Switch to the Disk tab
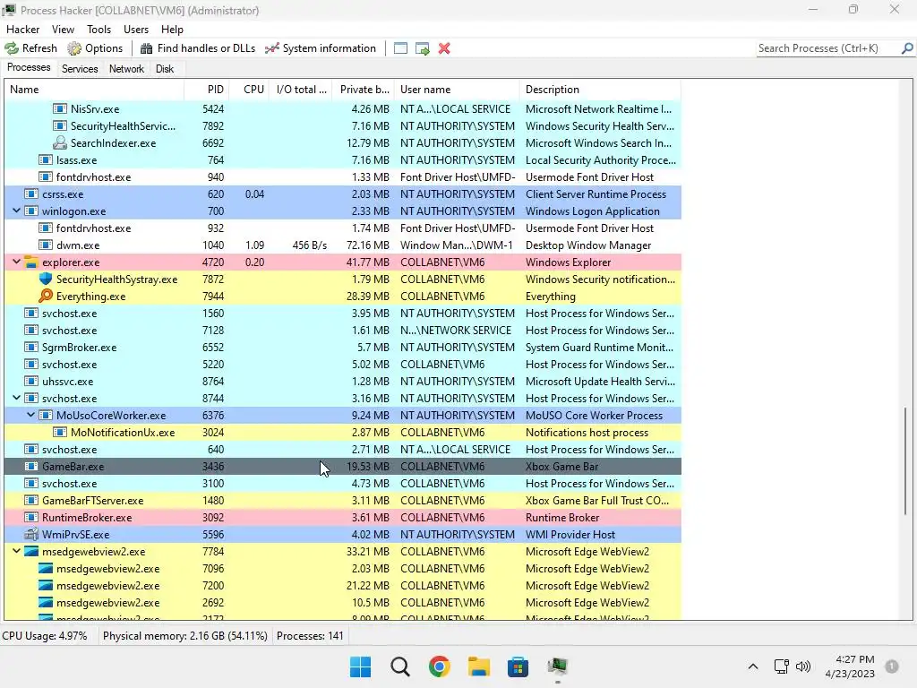Image resolution: width=917 pixels, height=688 pixels. click(x=165, y=69)
